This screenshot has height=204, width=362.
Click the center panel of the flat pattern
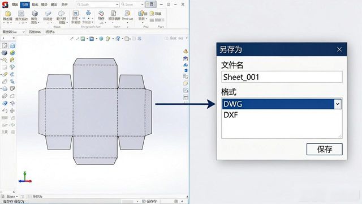(95, 112)
